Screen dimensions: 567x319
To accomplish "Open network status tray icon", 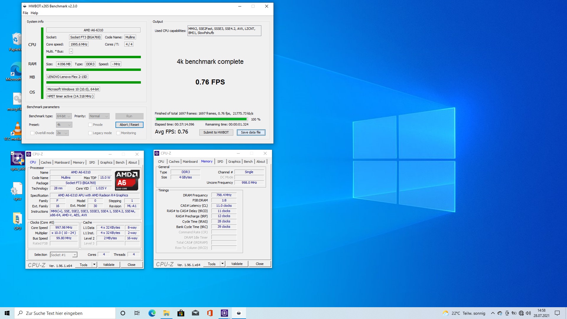I will [x=521, y=313].
